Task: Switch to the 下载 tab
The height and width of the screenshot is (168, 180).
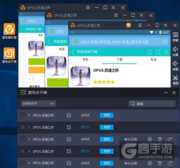Action: point(119,60)
